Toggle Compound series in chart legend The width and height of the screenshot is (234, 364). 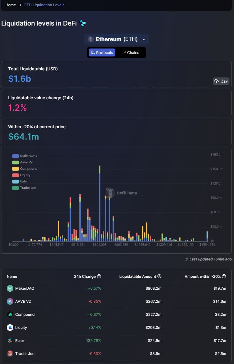(25, 169)
